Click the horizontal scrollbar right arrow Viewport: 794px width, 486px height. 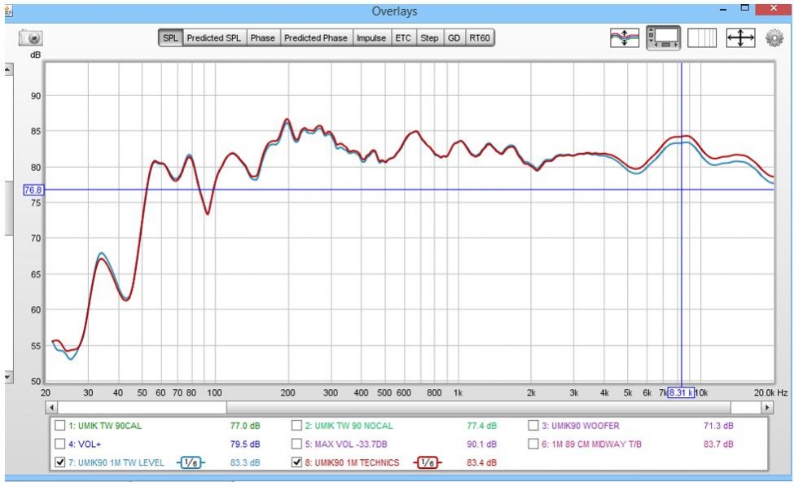pyautogui.click(x=768, y=407)
